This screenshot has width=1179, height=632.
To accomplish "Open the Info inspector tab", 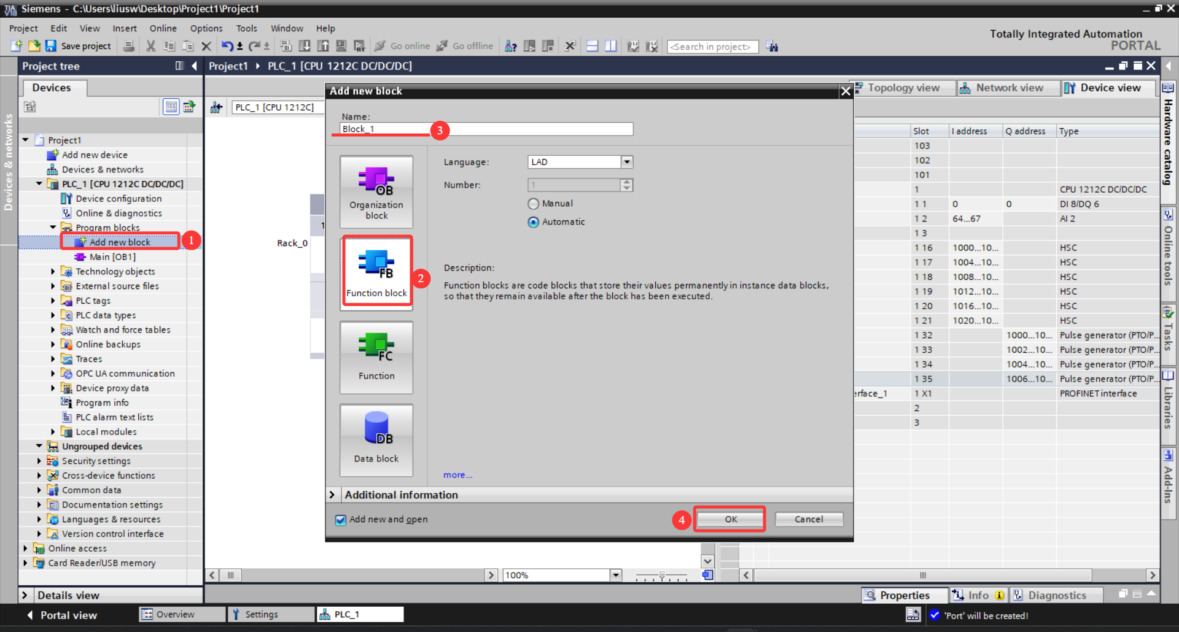I will coord(978,595).
